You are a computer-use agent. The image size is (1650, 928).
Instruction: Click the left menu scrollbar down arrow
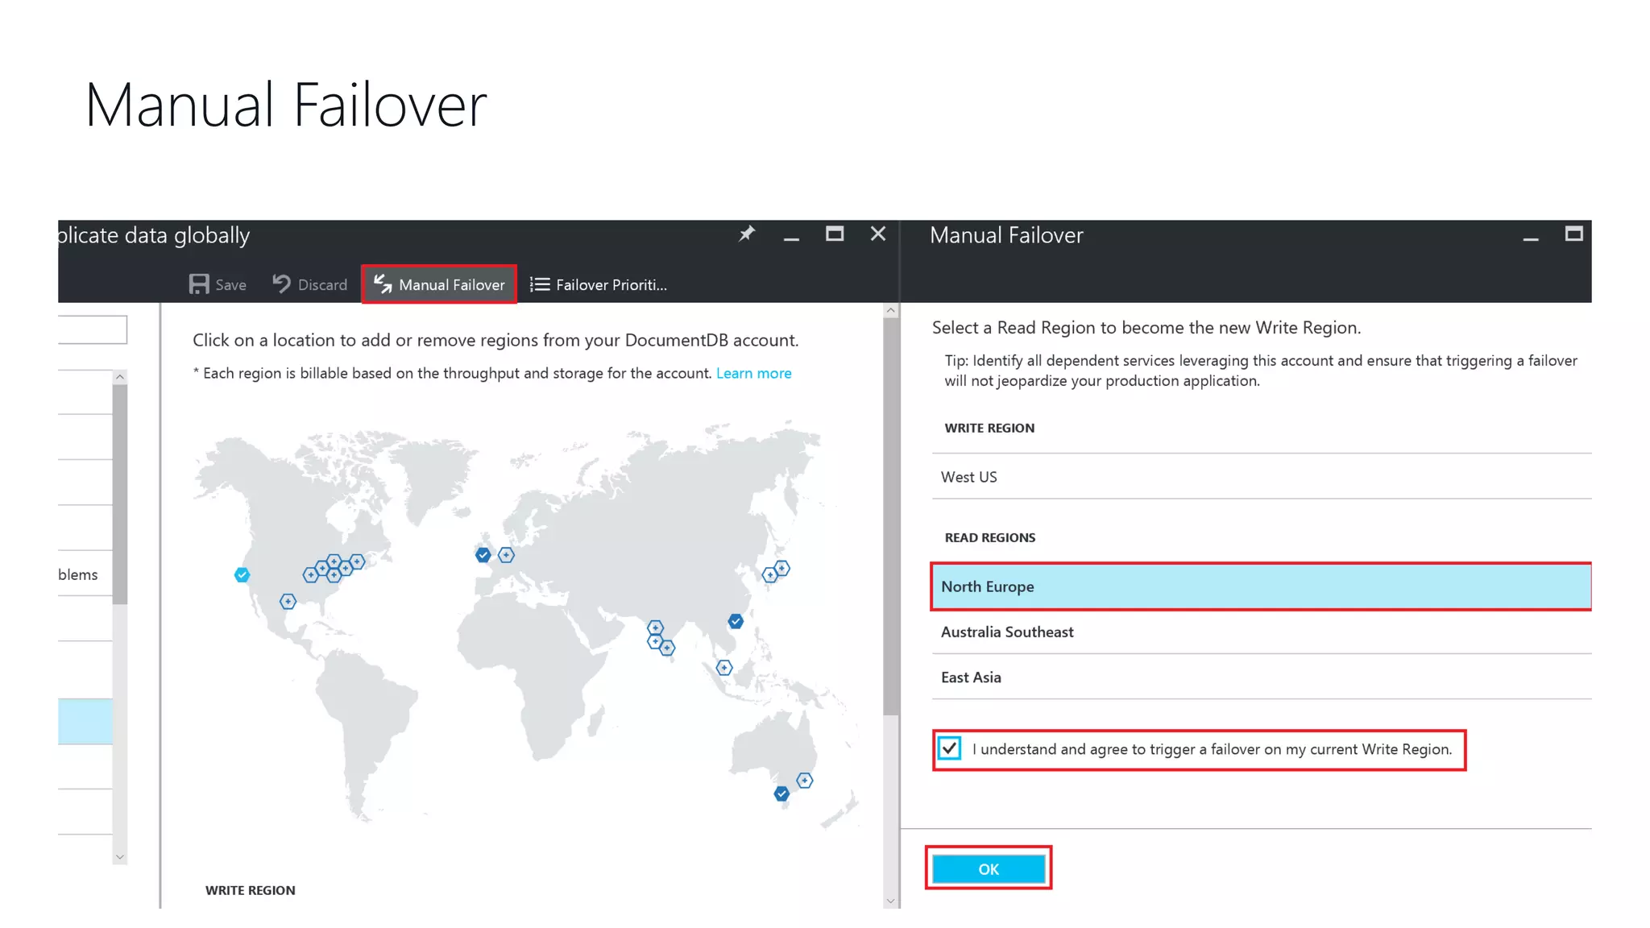tap(120, 857)
